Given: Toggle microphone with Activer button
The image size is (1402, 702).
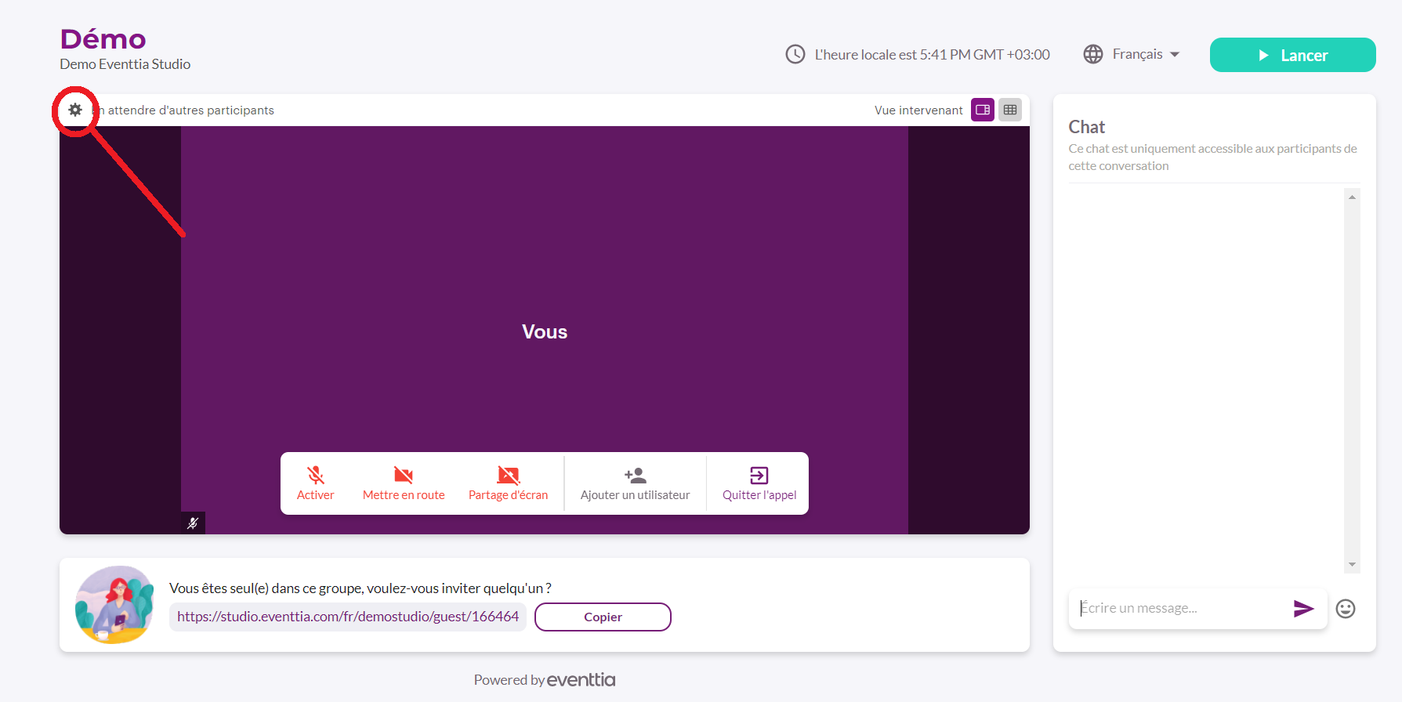Looking at the screenshot, I should coord(315,483).
